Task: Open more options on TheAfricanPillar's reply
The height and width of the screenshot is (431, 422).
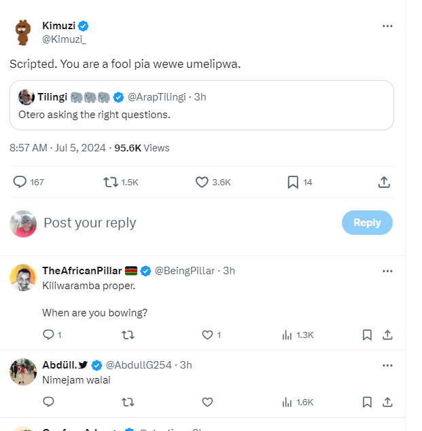Action: (387, 271)
